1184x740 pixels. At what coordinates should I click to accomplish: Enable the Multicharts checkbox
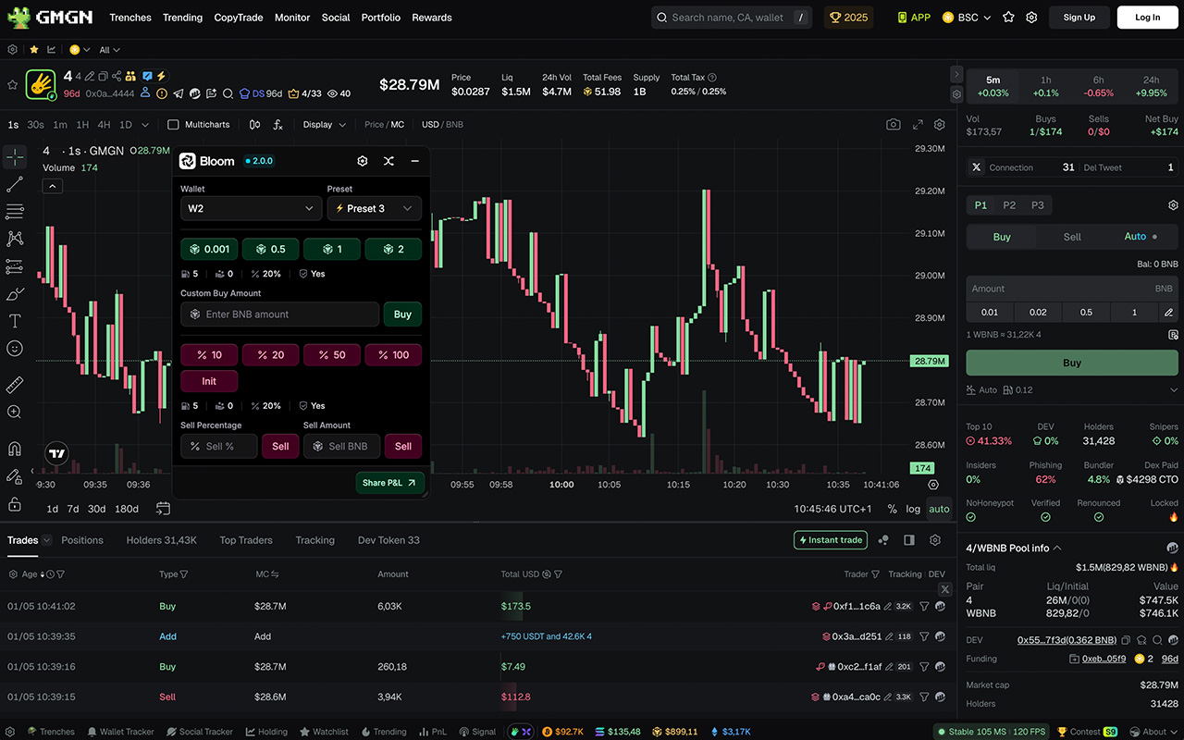[173, 125]
